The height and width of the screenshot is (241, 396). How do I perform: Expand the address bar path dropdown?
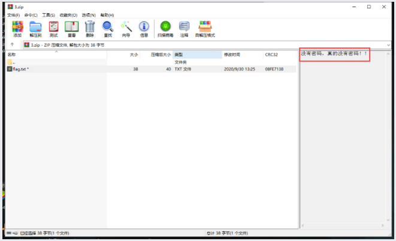pyautogui.click(x=389, y=45)
